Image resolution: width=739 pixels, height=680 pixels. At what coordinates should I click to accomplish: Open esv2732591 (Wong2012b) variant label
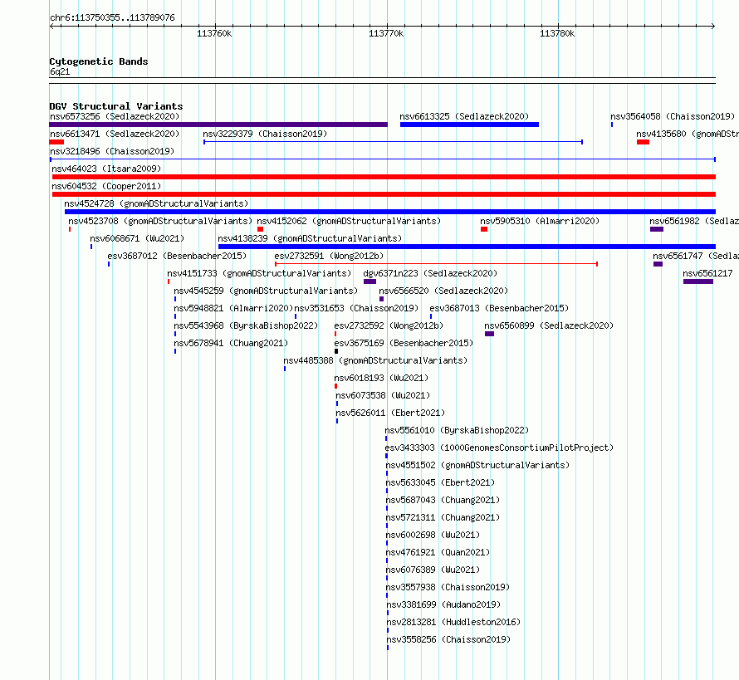pyautogui.click(x=329, y=256)
